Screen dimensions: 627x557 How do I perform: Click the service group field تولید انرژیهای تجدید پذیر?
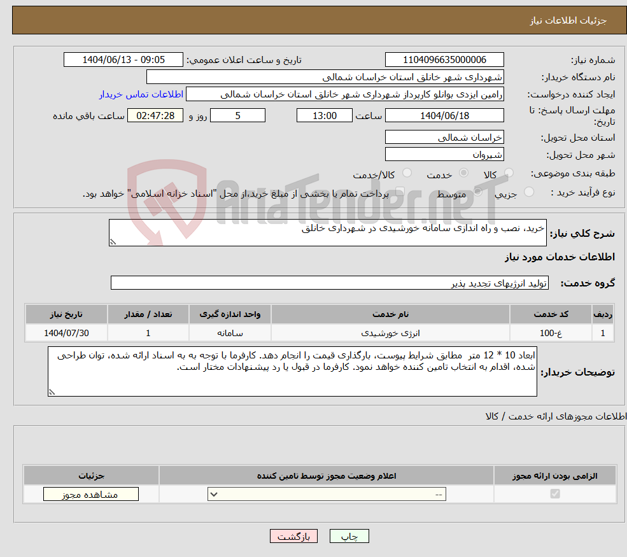330,283
